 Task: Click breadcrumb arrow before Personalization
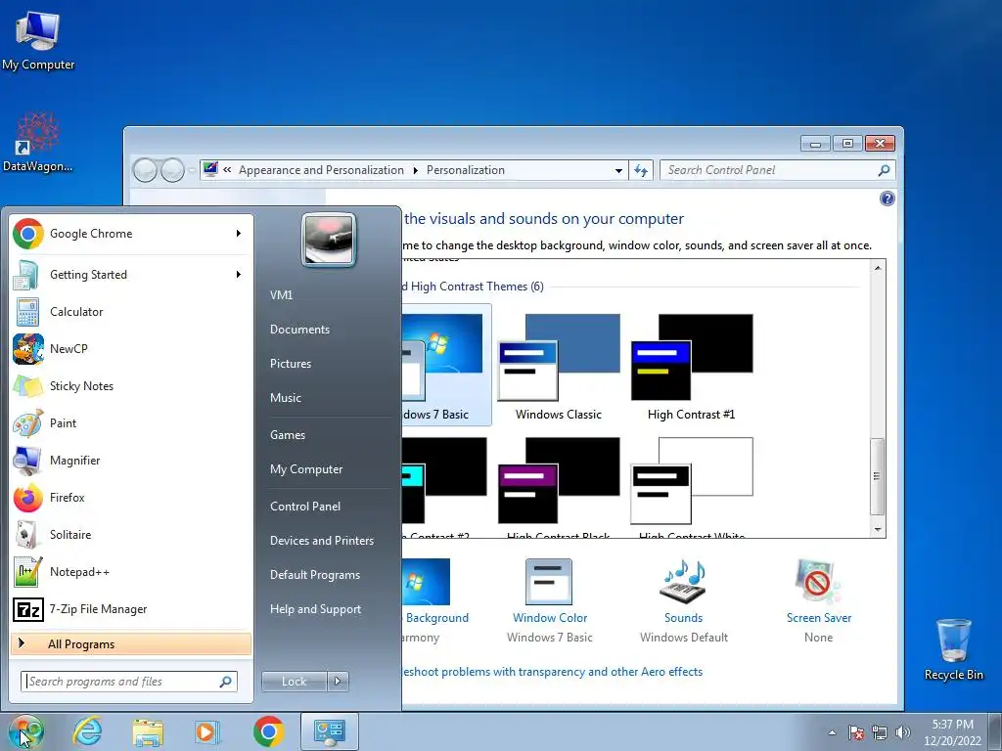click(415, 170)
